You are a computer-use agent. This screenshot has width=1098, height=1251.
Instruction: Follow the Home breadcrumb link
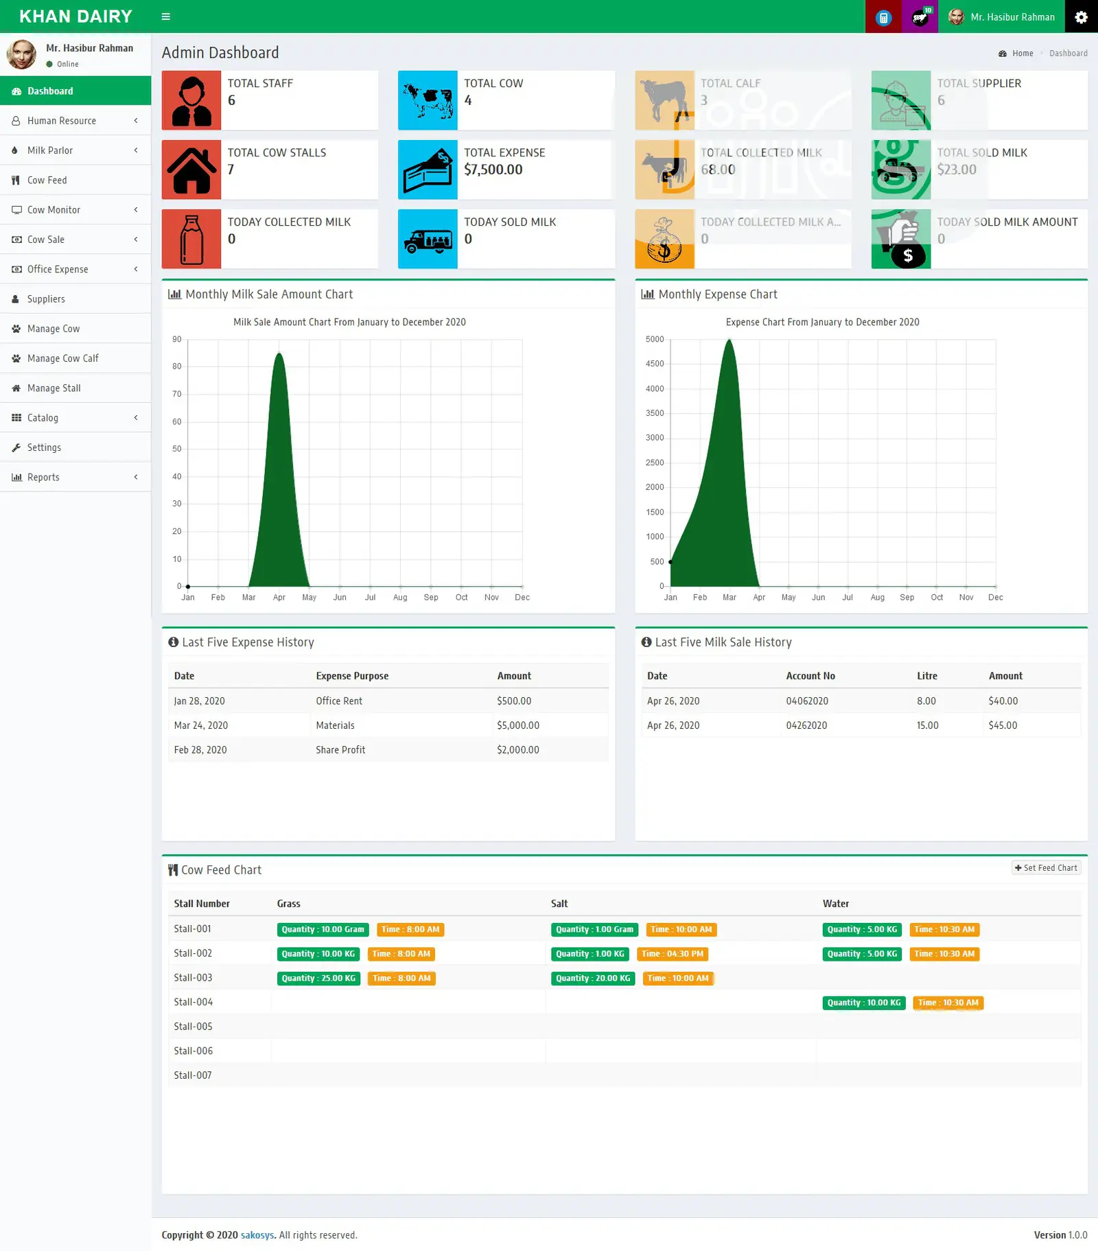pyautogui.click(x=1023, y=54)
